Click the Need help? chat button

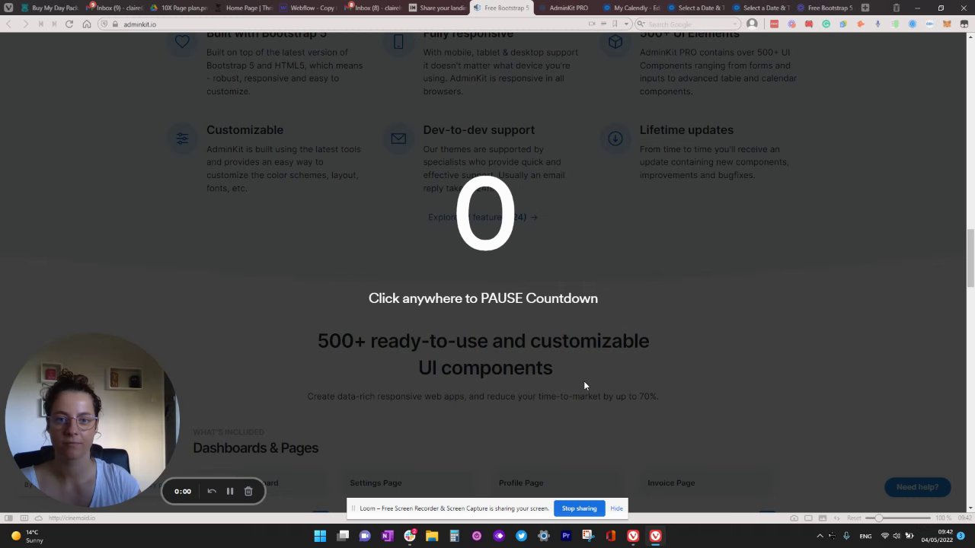[917, 487]
